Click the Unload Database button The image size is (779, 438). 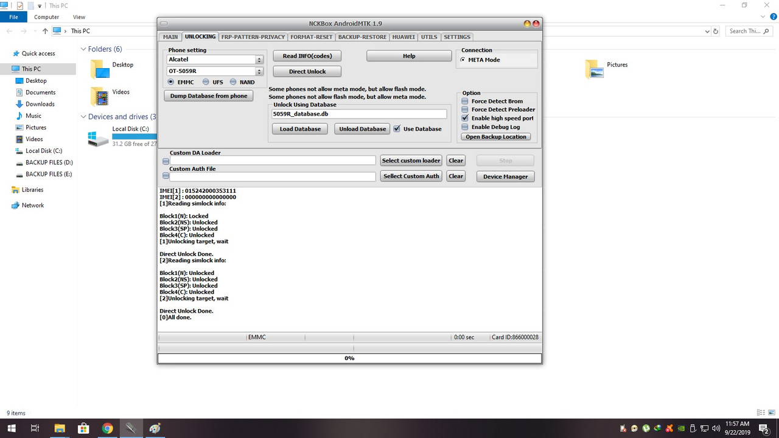tap(362, 129)
